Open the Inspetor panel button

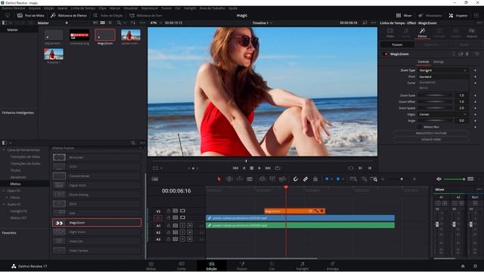[458, 15]
